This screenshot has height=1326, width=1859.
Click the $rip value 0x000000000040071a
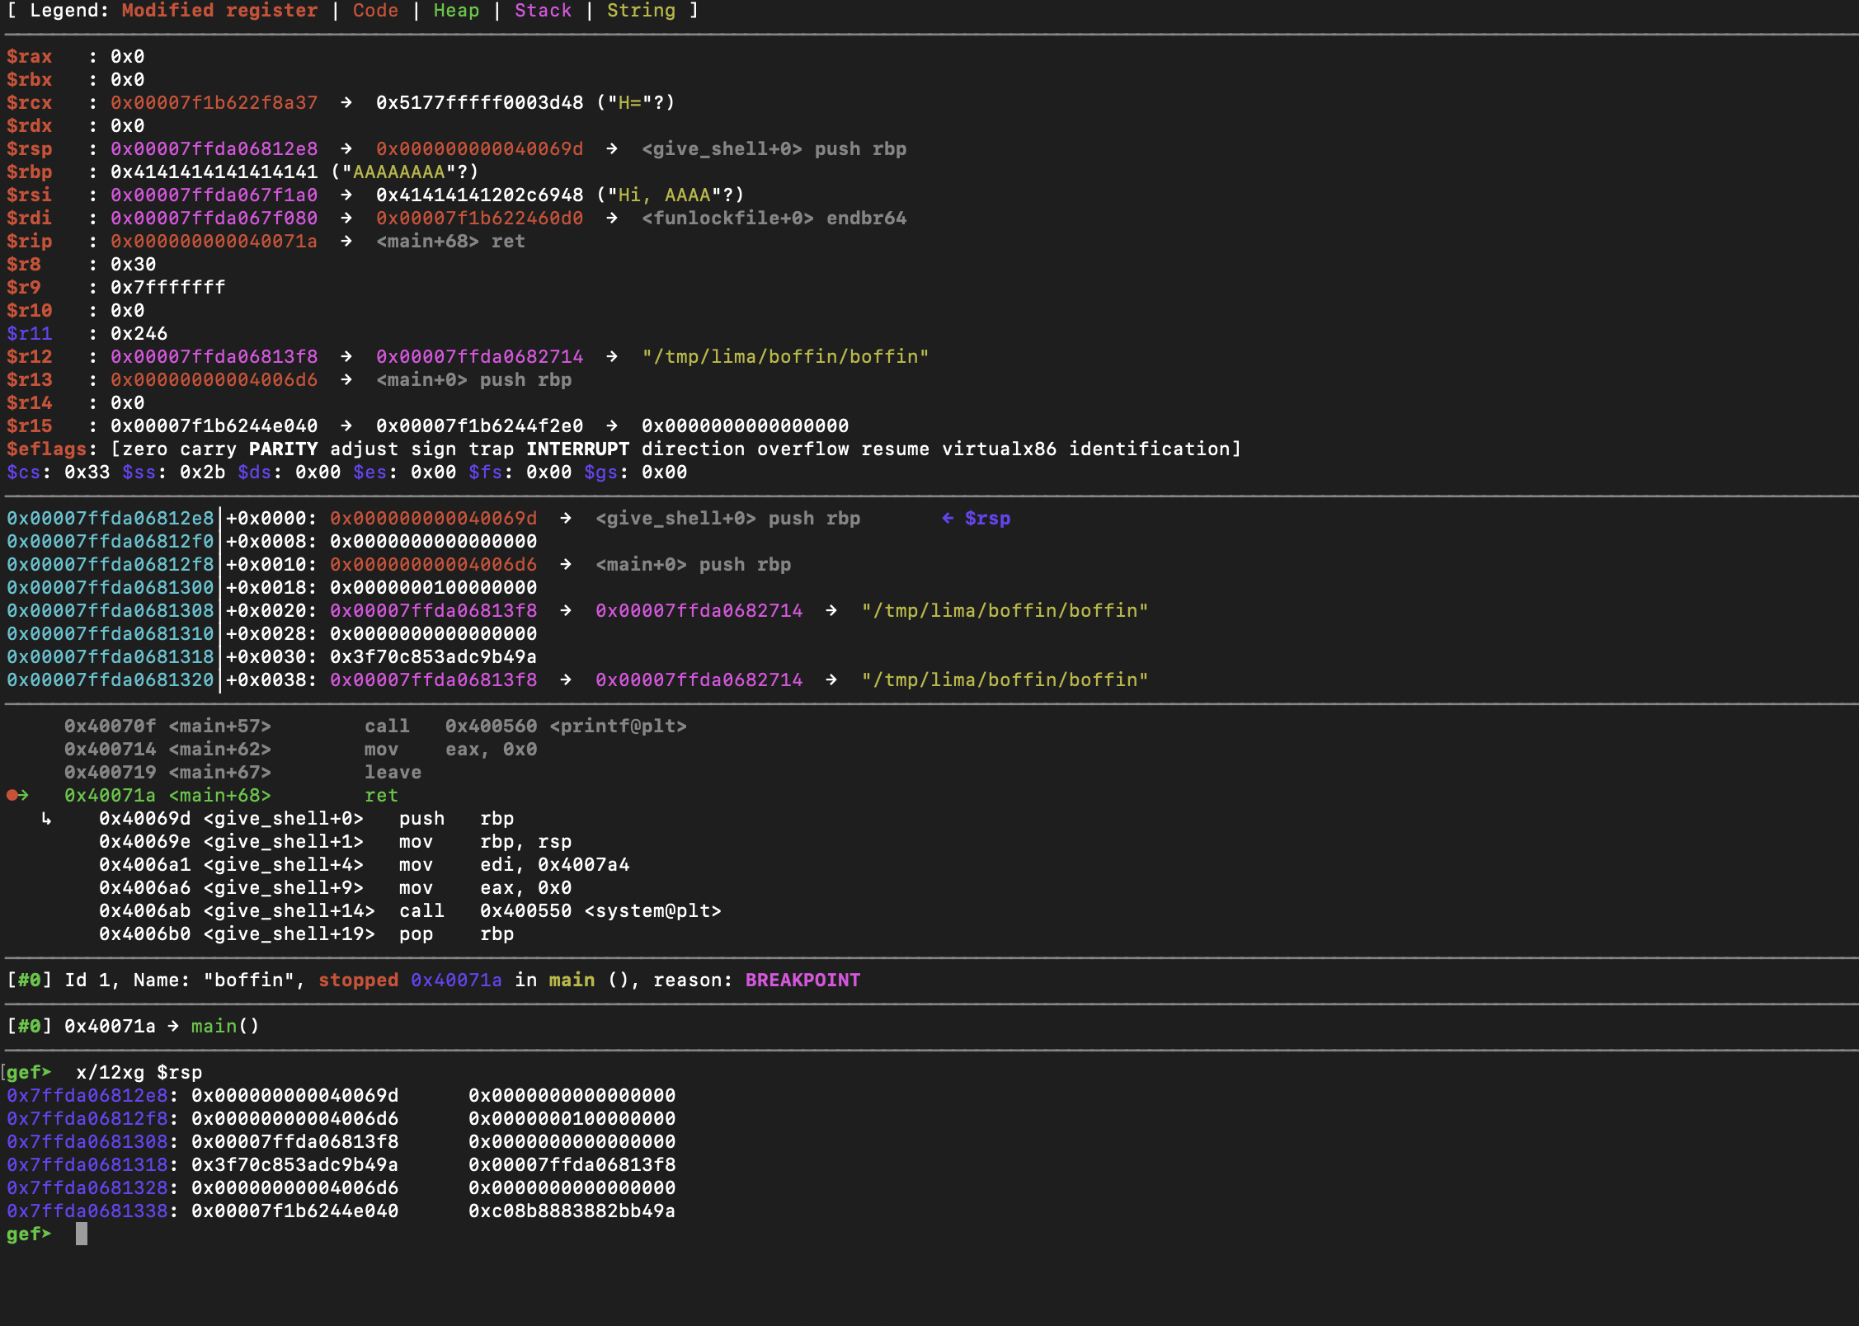tap(214, 242)
